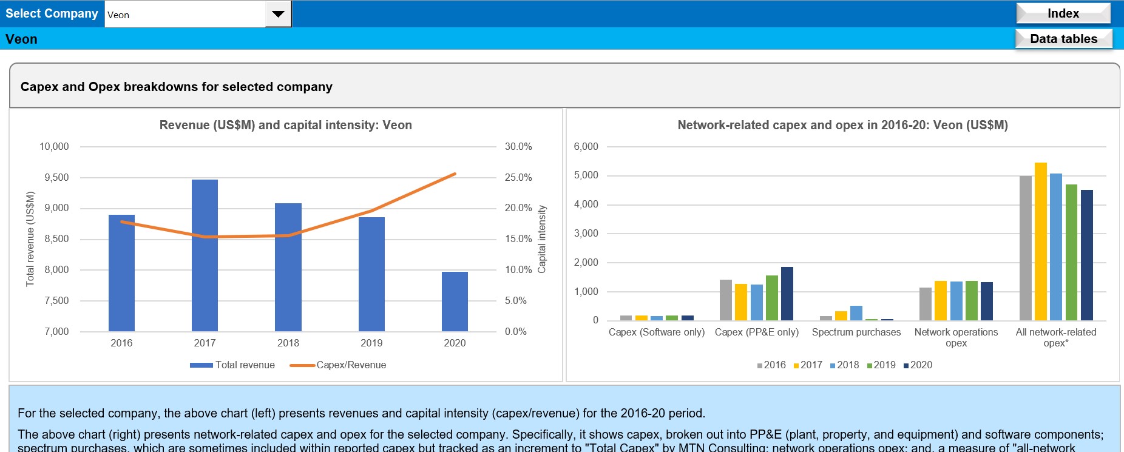Click the Capital intensity axis title

(x=543, y=239)
